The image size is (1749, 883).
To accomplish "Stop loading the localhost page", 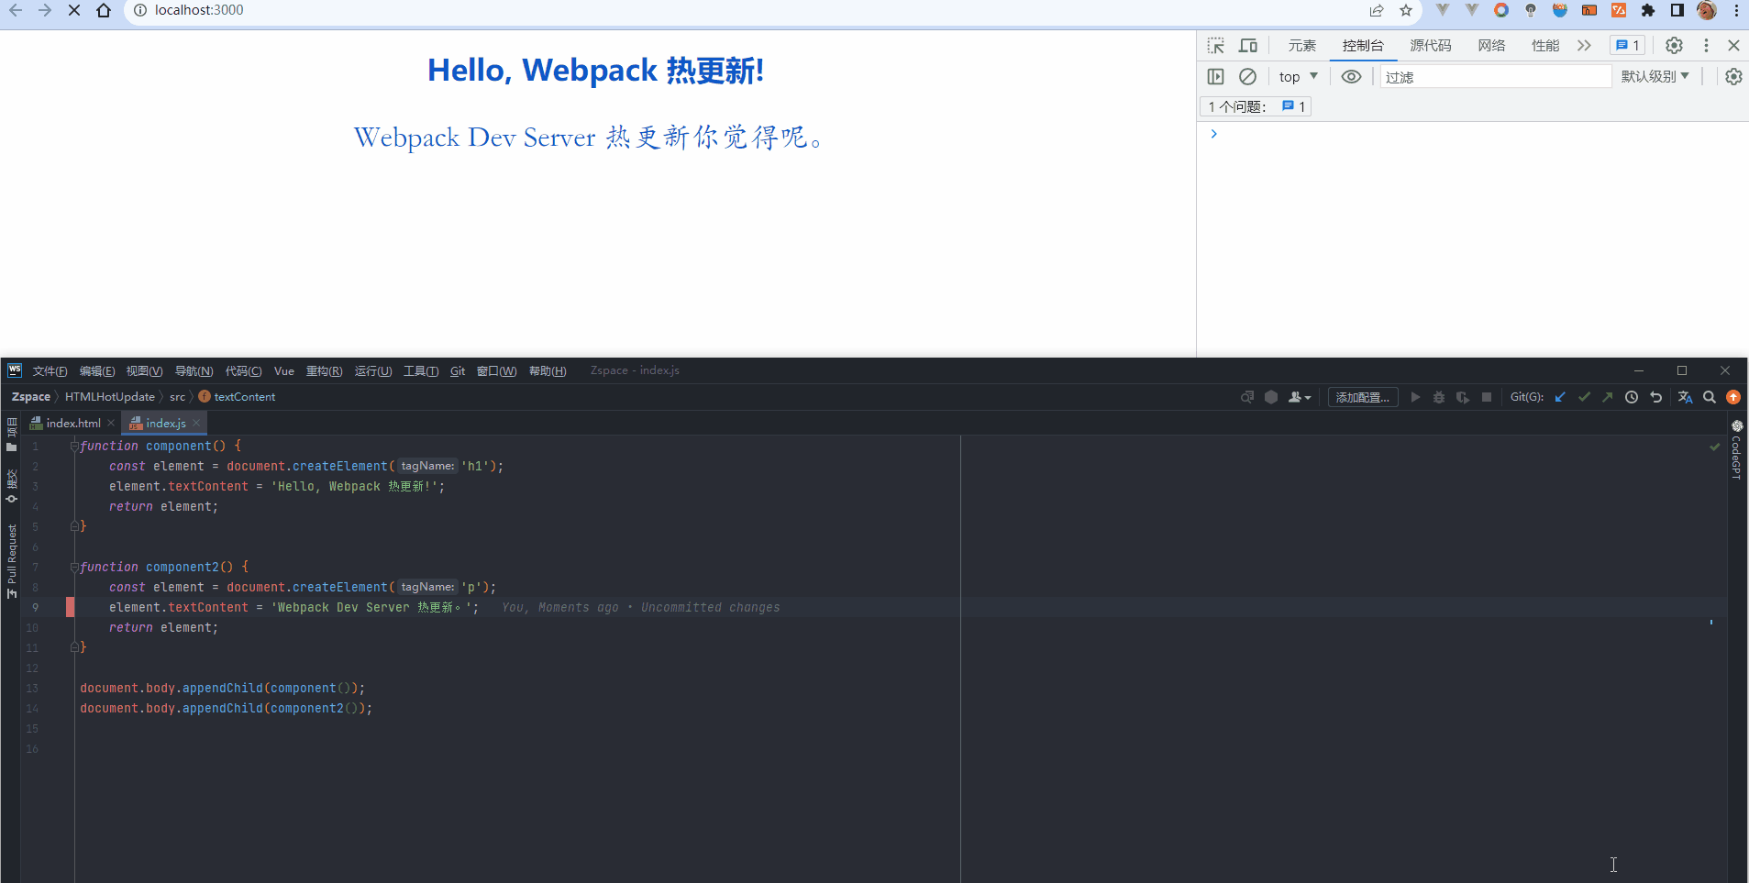I will pyautogui.click(x=74, y=10).
